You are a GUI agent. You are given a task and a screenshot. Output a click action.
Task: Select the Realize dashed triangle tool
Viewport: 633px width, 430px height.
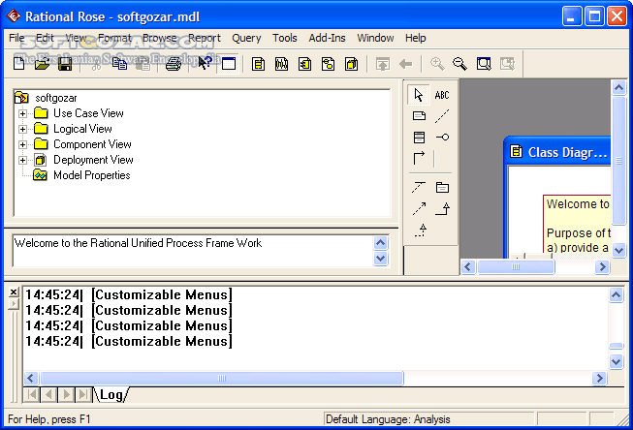tap(420, 230)
